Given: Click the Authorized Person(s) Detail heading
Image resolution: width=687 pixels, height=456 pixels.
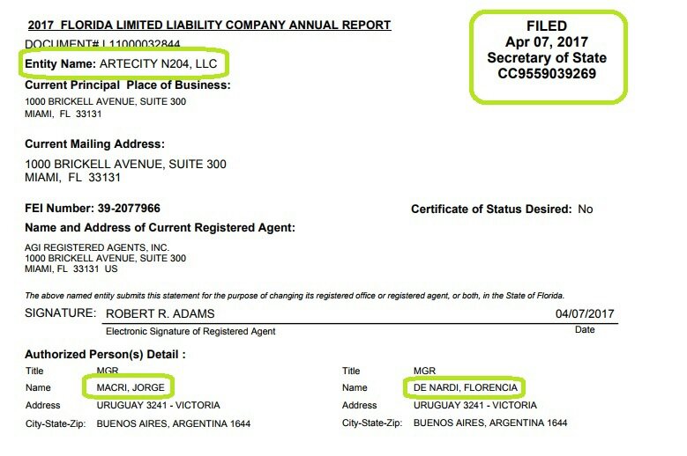Looking at the screenshot, I should pyautogui.click(x=105, y=354).
